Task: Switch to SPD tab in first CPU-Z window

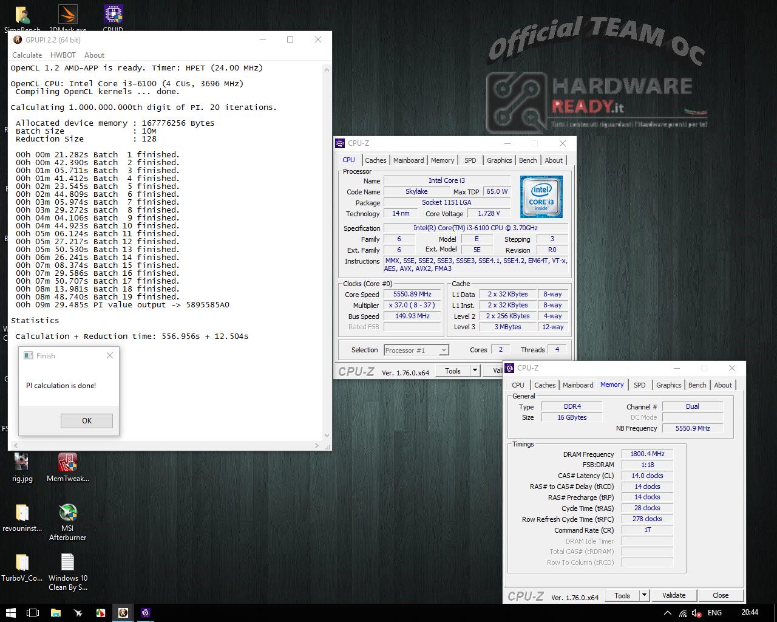Action: [x=470, y=160]
